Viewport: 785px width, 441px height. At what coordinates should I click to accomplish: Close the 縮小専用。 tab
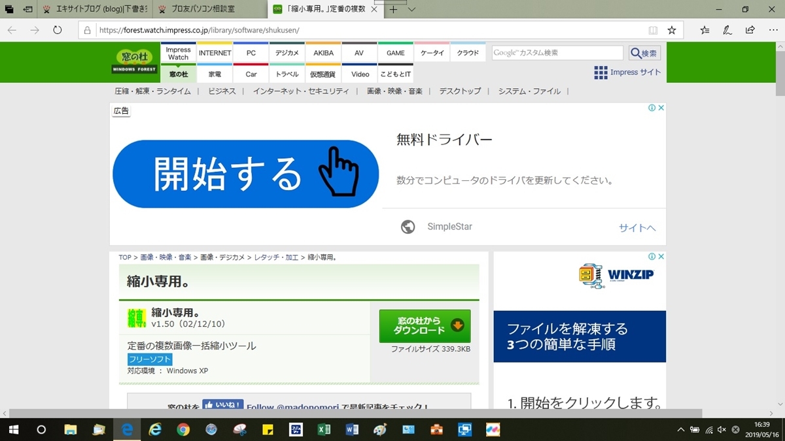374,10
